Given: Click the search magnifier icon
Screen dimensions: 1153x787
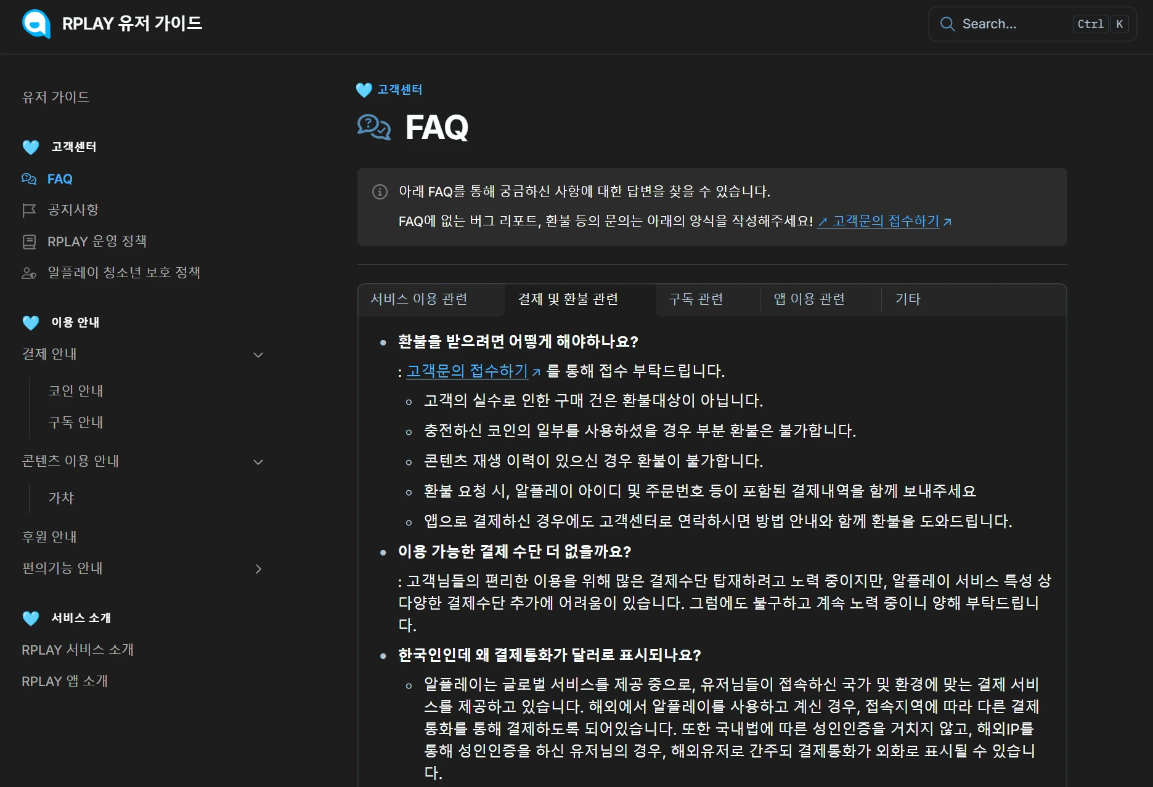Looking at the screenshot, I should coord(947,24).
